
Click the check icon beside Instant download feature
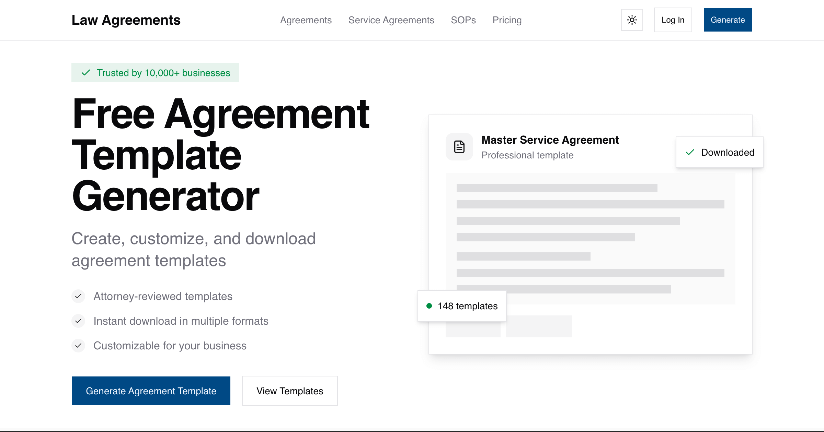pos(78,321)
